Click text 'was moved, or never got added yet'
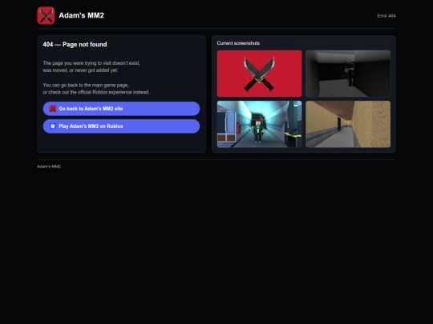Screen dimensions: 433x324 tap(80, 70)
